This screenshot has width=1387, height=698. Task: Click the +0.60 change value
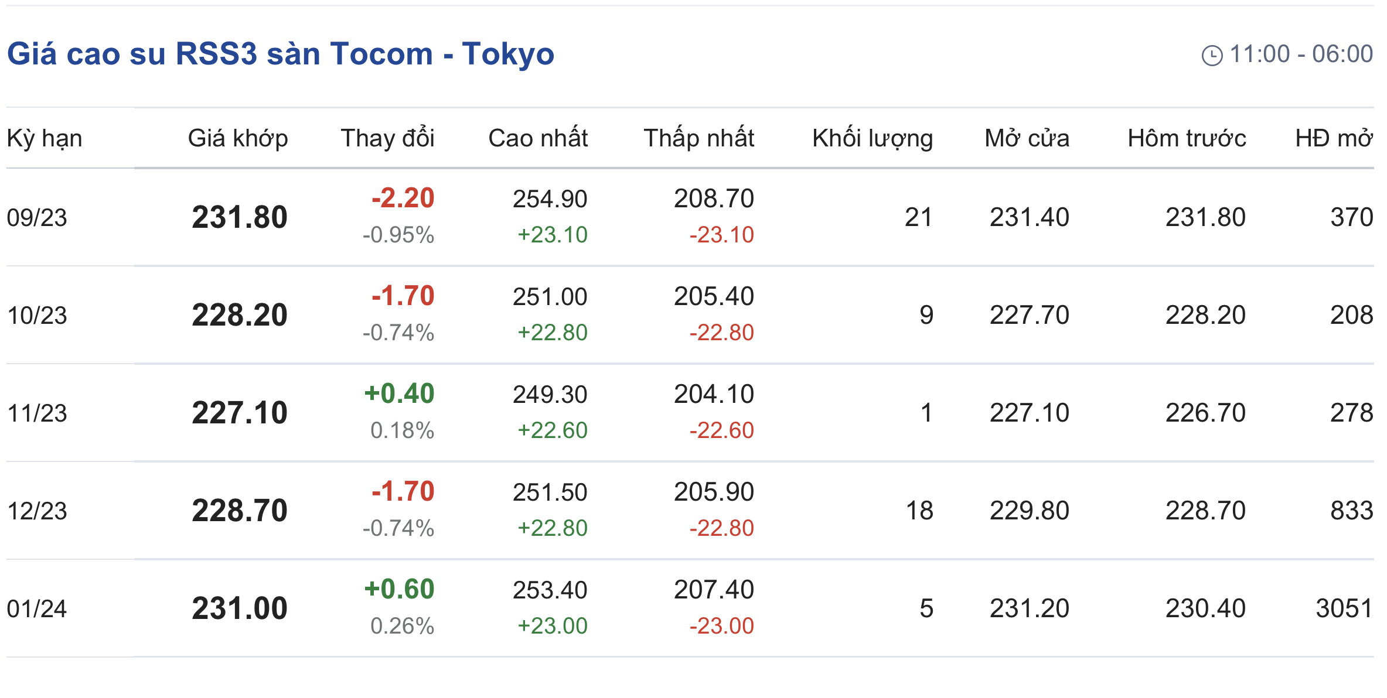[399, 589]
